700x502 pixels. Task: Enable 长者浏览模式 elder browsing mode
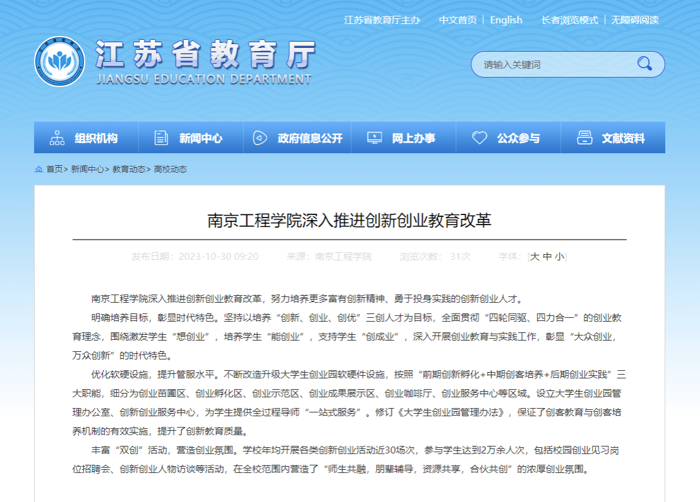(569, 20)
